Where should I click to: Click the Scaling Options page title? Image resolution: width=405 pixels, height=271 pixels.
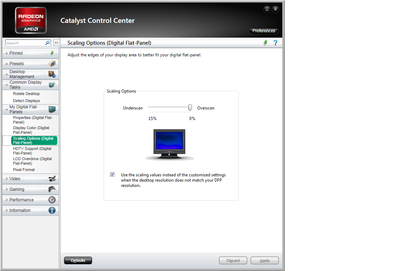[109, 43]
